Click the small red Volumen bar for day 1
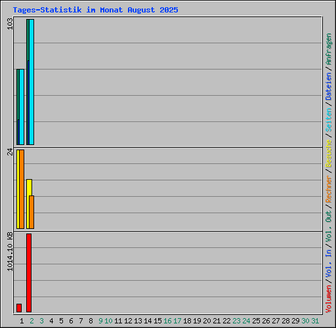 point(19,308)
